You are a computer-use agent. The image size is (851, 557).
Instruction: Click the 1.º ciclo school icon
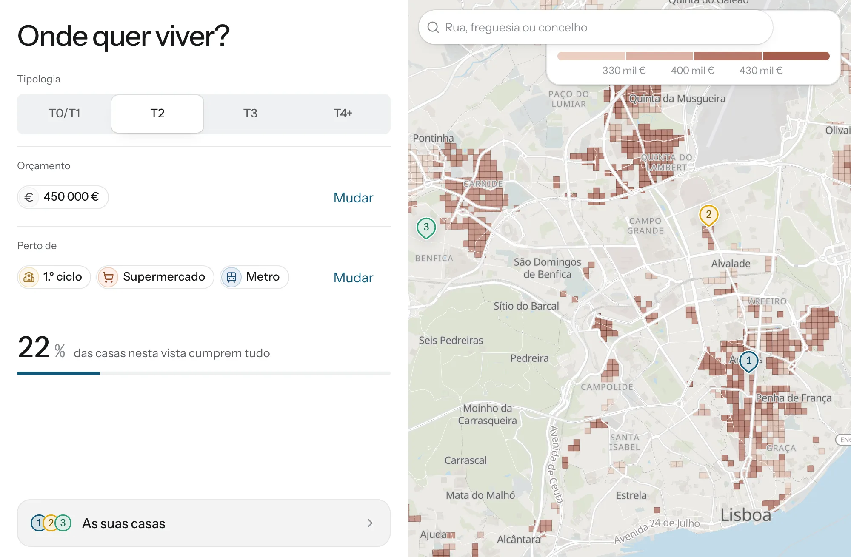(x=29, y=277)
